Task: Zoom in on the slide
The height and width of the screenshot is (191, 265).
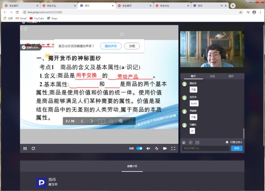Action: click(121, 121)
